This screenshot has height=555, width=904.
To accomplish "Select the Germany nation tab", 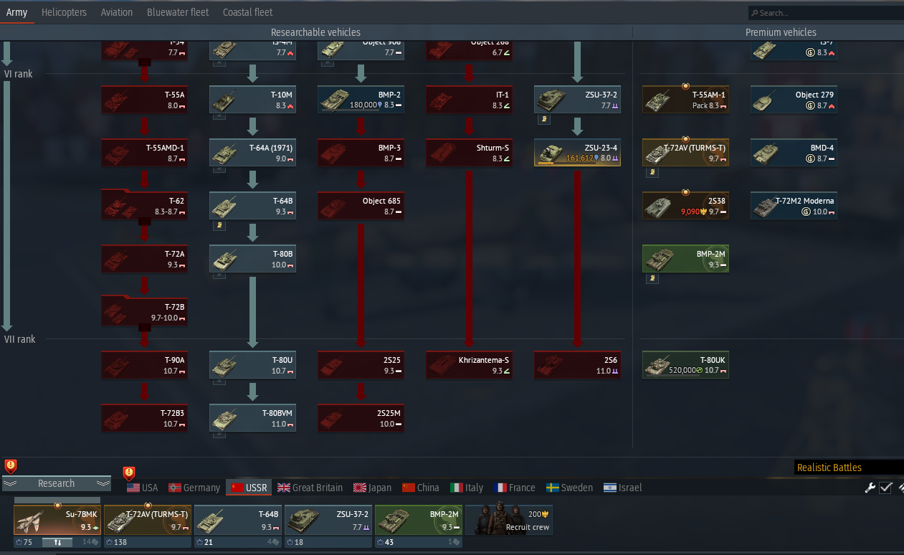I will [194, 488].
